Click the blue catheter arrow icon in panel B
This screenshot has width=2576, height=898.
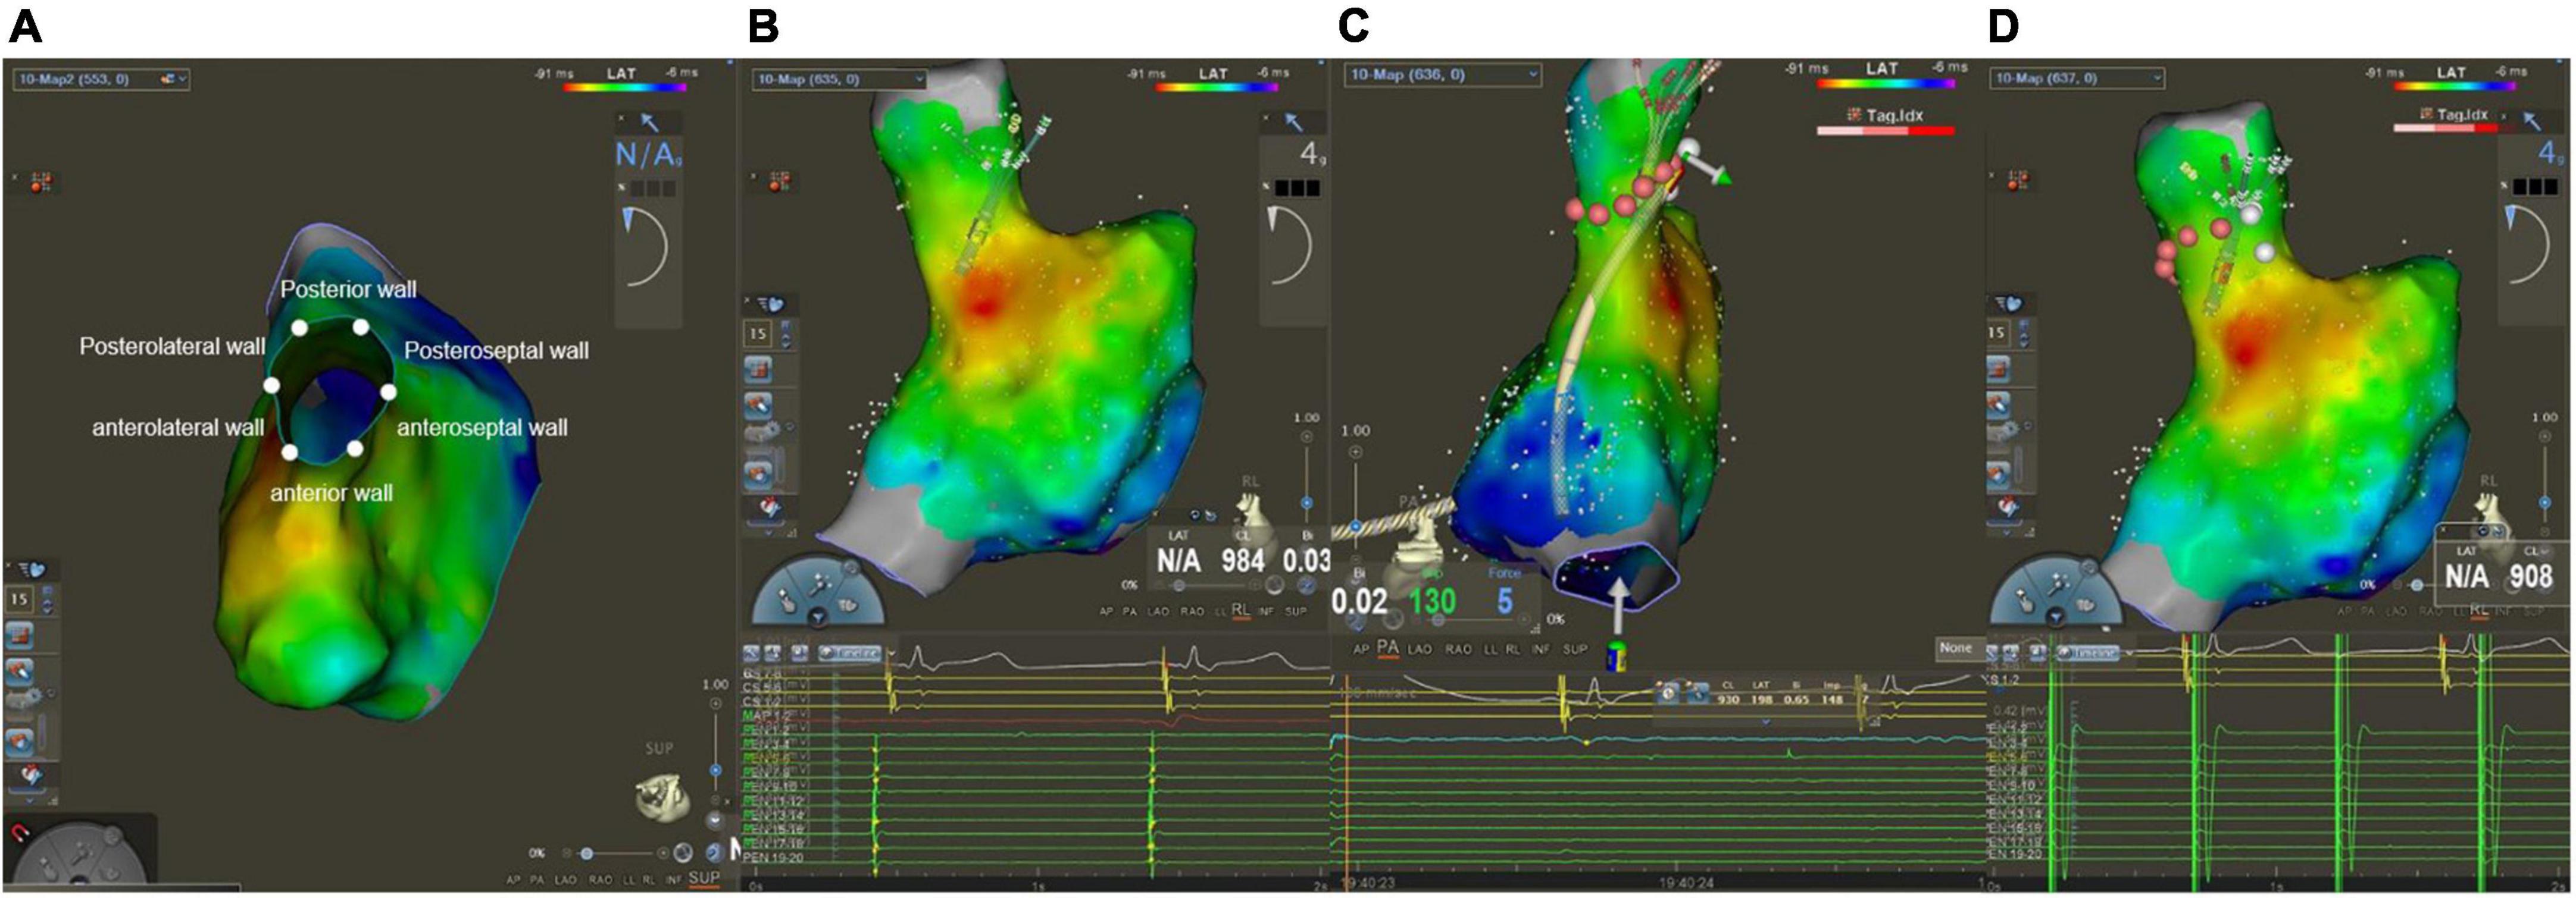tap(1294, 122)
